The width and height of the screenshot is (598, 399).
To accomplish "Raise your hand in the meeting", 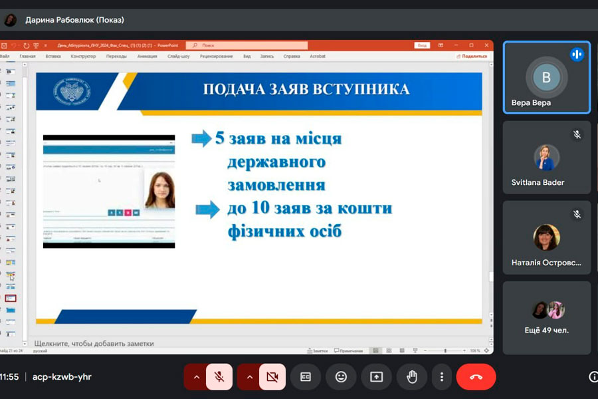I will [x=411, y=377].
